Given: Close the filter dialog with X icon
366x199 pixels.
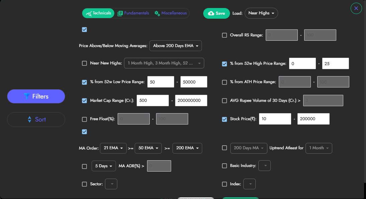Looking at the screenshot, I should point(356,8).
